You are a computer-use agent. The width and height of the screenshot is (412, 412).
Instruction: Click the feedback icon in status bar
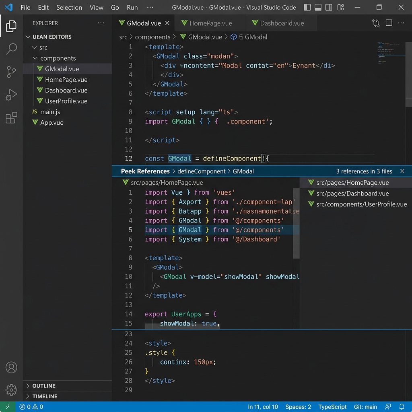pyautogui.click(x=388, y=407)
